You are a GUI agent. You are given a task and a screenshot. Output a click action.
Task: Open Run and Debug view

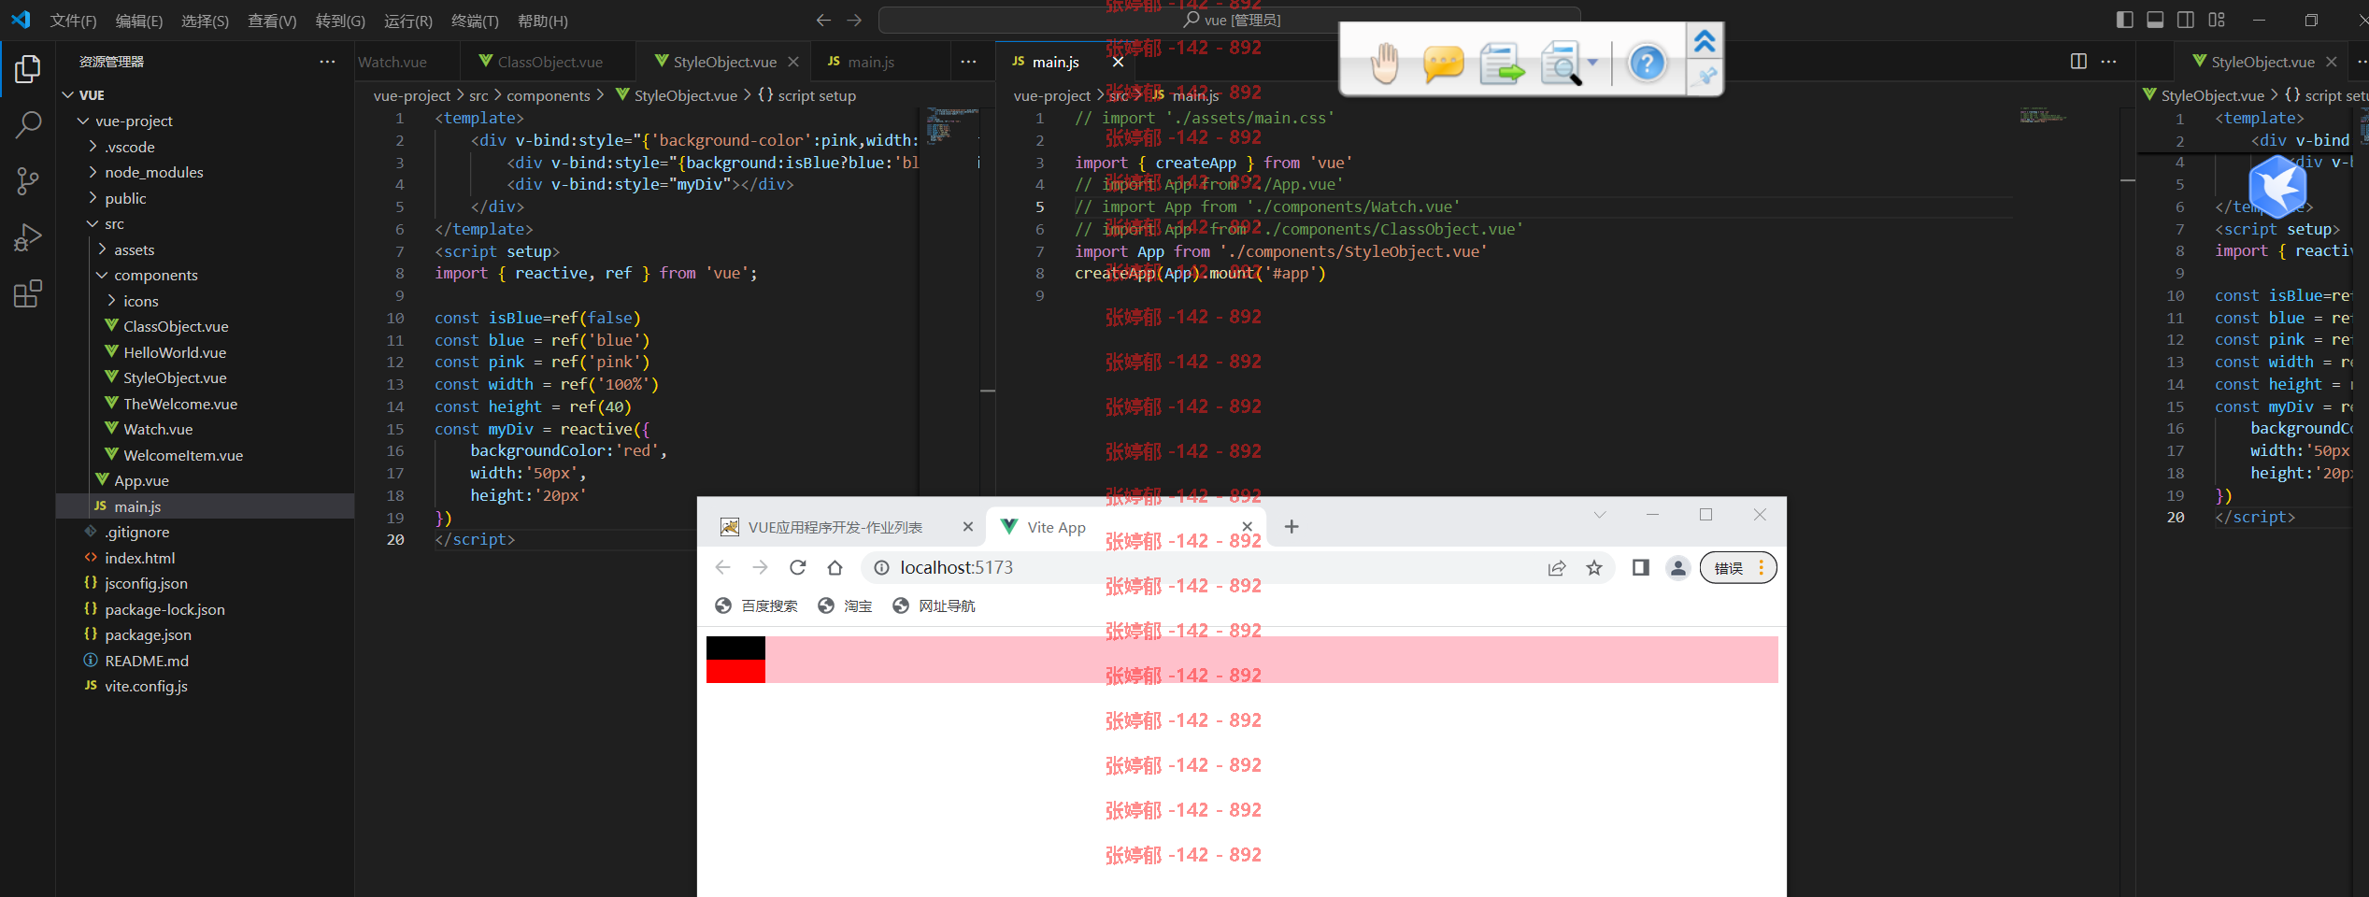click(x=28, y=237)
